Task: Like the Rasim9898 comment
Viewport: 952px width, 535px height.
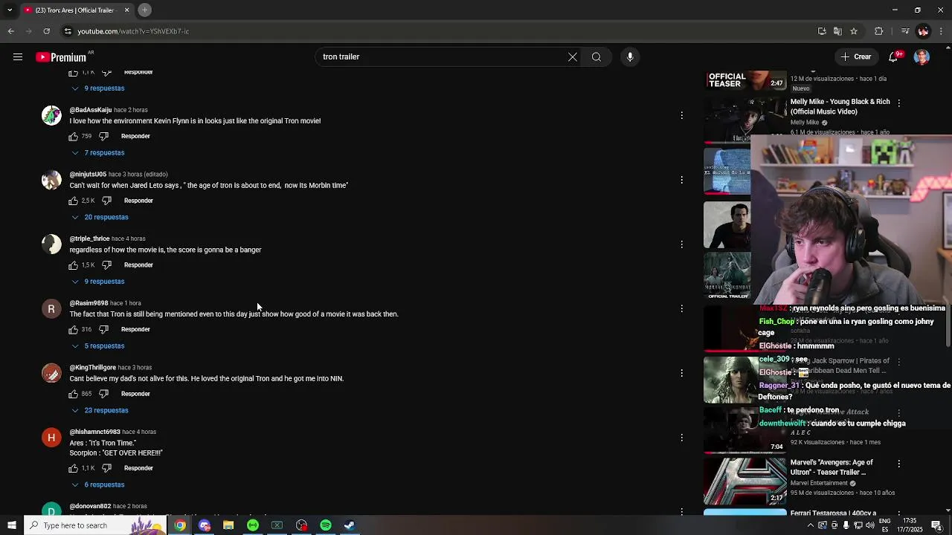Action: coord(74,330)
